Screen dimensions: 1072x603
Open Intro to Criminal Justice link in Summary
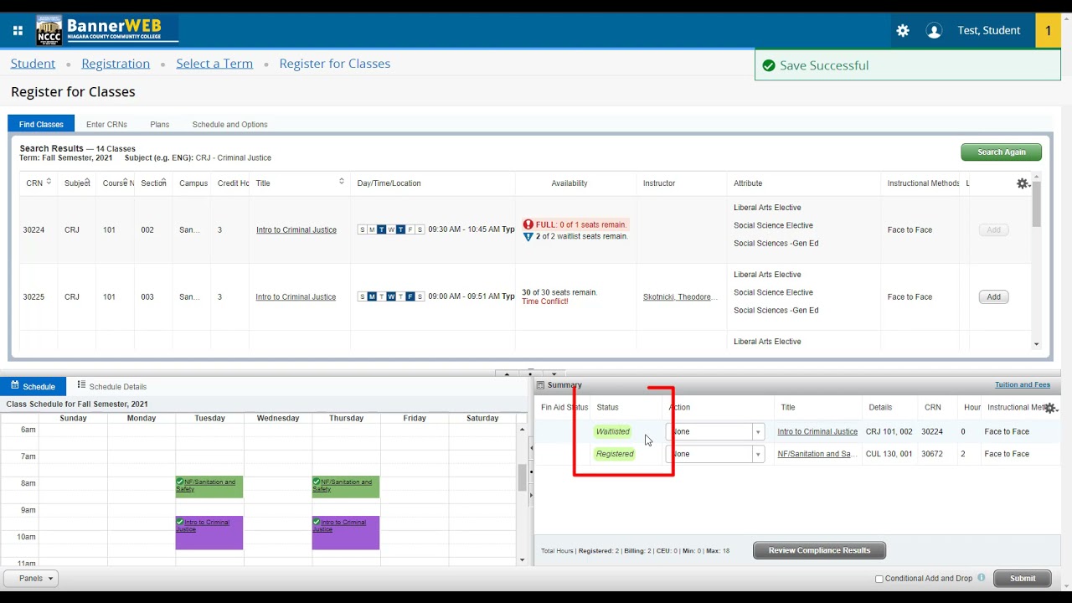tap(817, 432)
